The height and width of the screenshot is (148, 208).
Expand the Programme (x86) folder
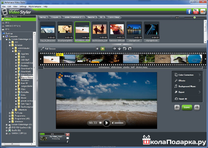10,119
